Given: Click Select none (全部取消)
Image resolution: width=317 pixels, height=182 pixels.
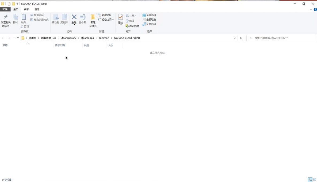Looking at the screenshot, I should [x=149, y=20].
